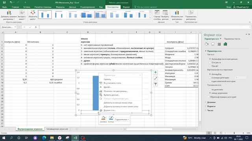Switch to the Формулы tab

[x=60, y=7]
